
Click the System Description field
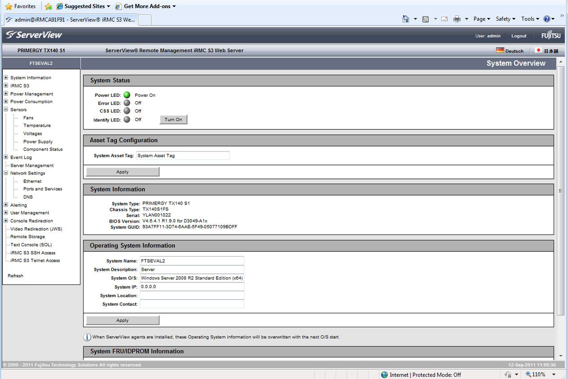click(x=192, y=269)
